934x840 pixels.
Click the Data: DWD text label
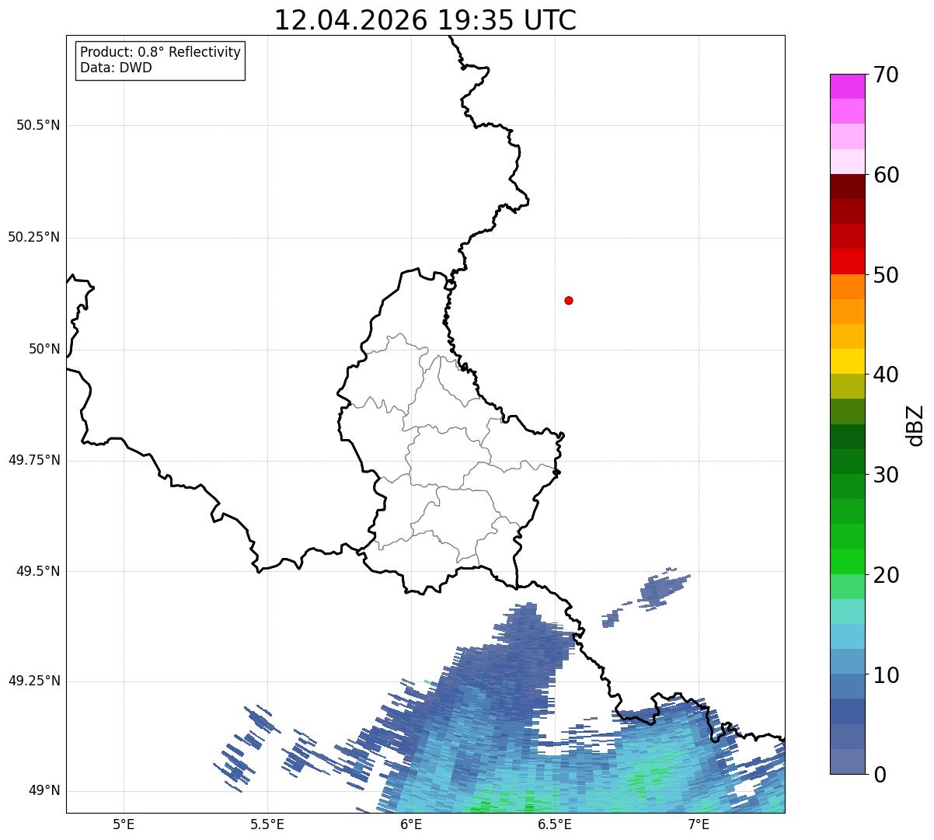click(x=116, y=68)
